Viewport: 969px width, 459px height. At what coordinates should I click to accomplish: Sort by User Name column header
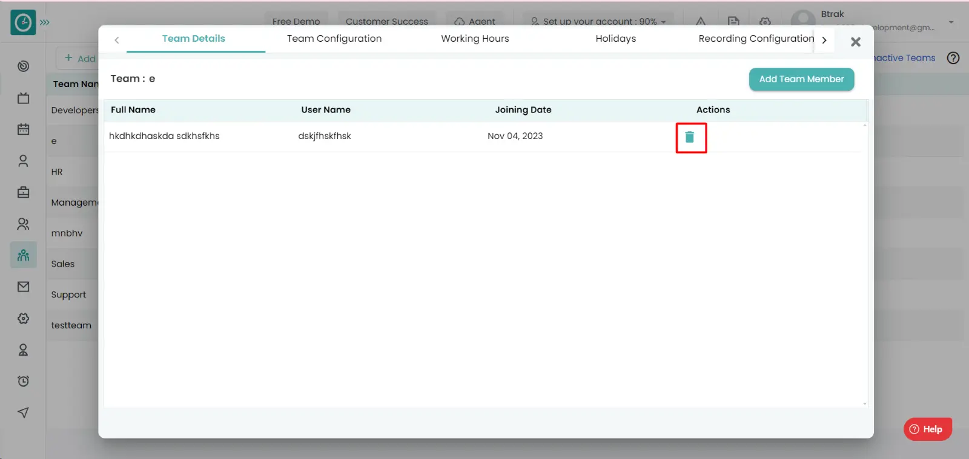[x=326, y=110]
